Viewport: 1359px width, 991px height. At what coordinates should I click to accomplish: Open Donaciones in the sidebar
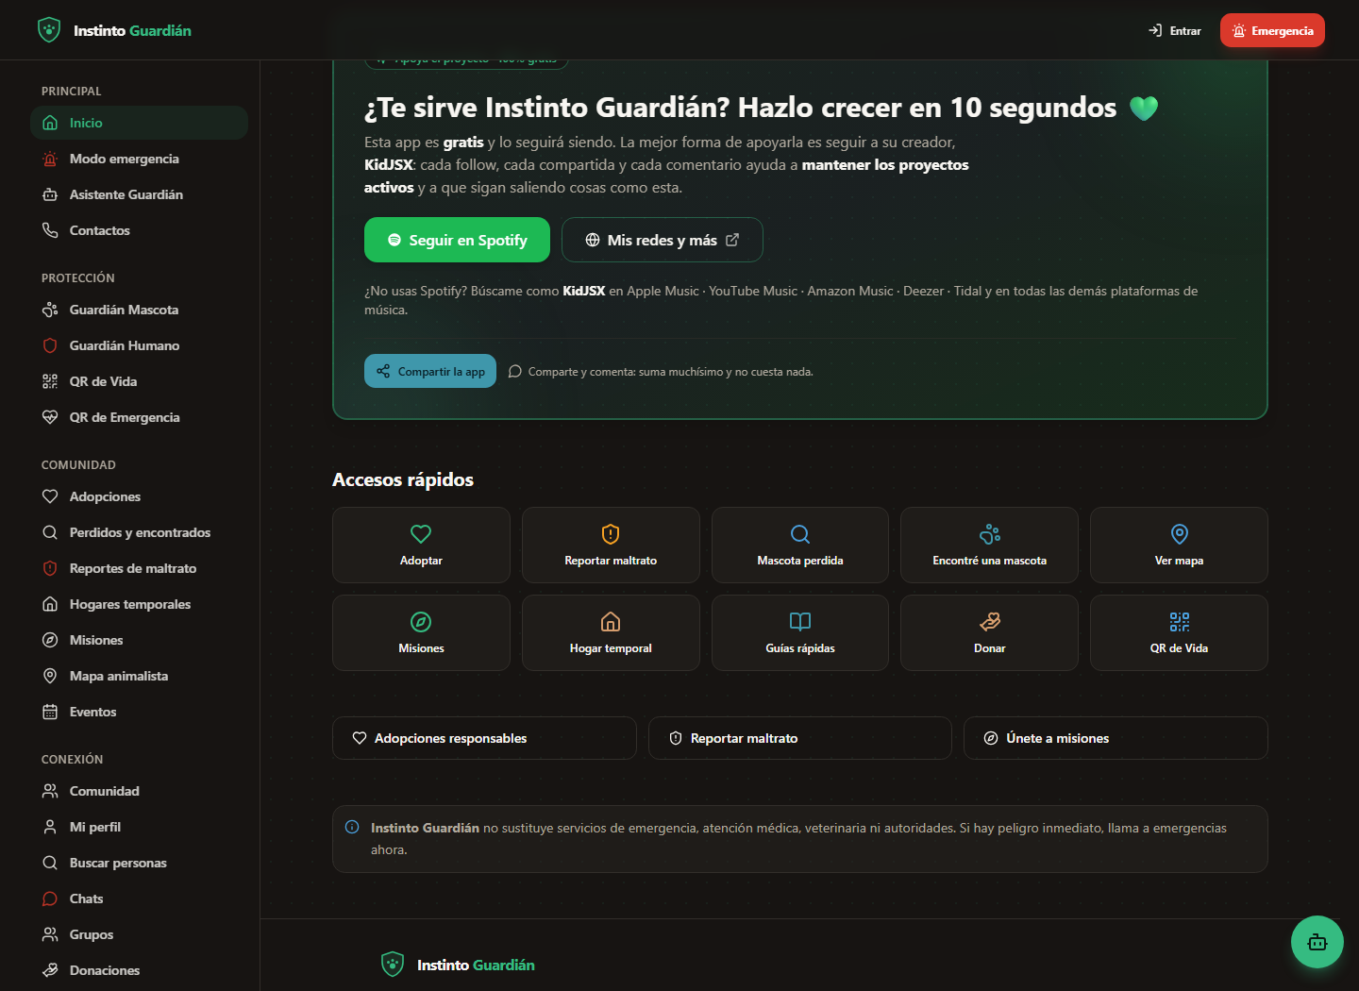point(139,970)
